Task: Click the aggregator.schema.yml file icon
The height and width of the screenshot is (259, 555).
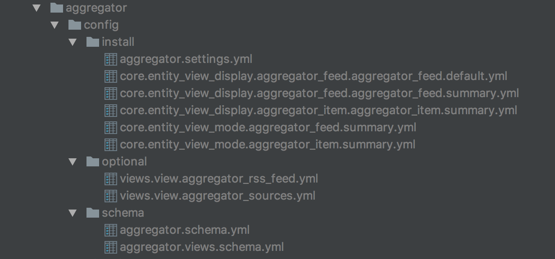Action: (110, 230)
